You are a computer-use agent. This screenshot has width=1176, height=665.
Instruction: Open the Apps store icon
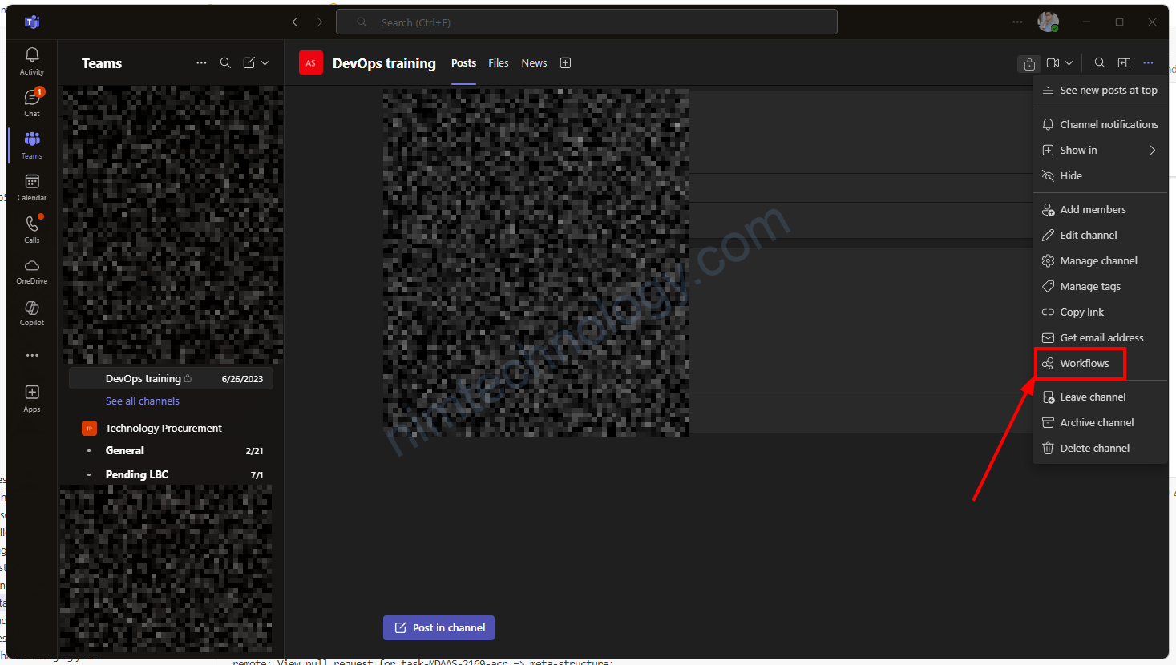[32, 397]
